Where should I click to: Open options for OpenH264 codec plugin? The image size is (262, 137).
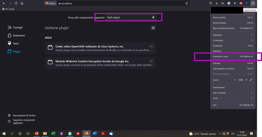click(x=151, y=46)
